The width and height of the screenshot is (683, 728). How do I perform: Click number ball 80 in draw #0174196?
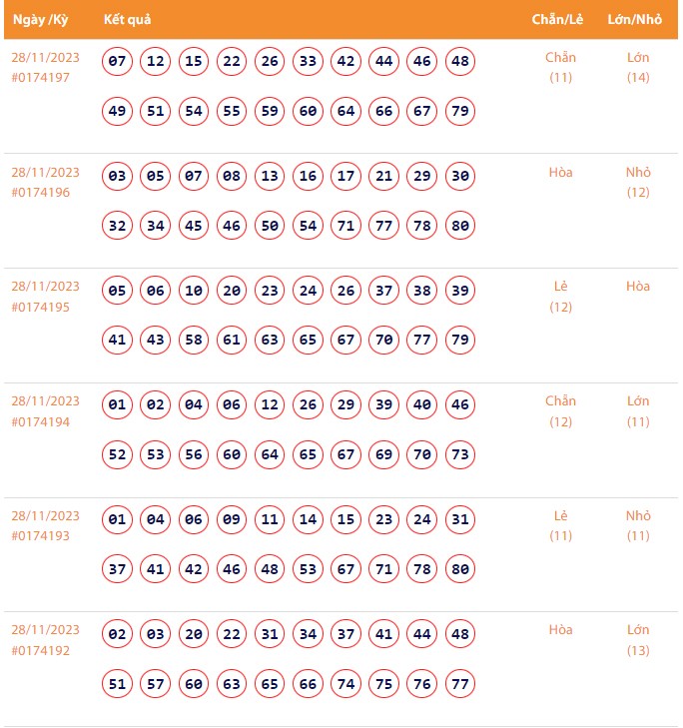[x=460, y=226]
